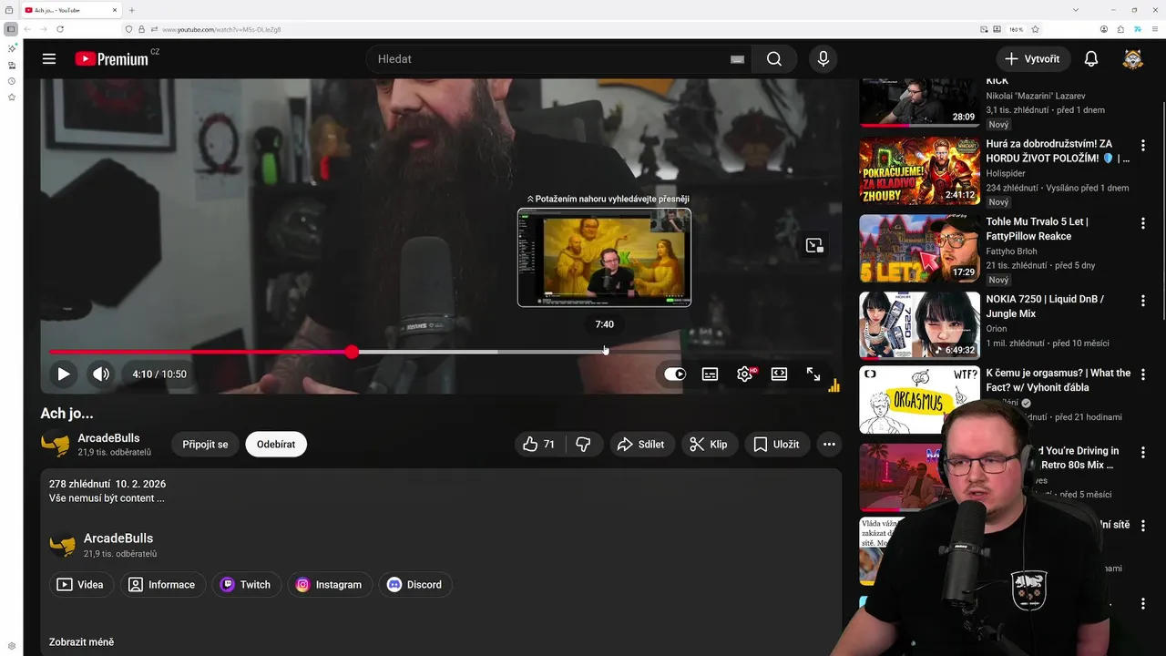Screen dimensions: 1166x656
Task: Click the Sdílet share button
Action: [642, 444]
